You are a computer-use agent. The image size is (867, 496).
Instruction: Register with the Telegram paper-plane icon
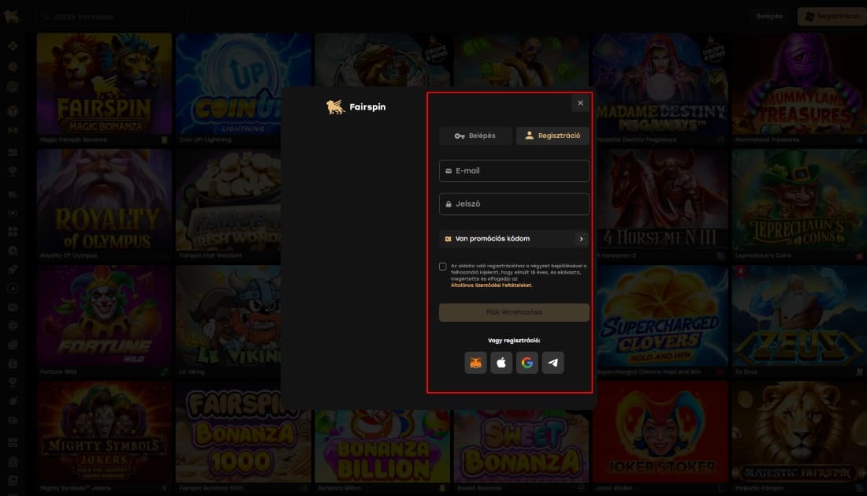point(553,363)
